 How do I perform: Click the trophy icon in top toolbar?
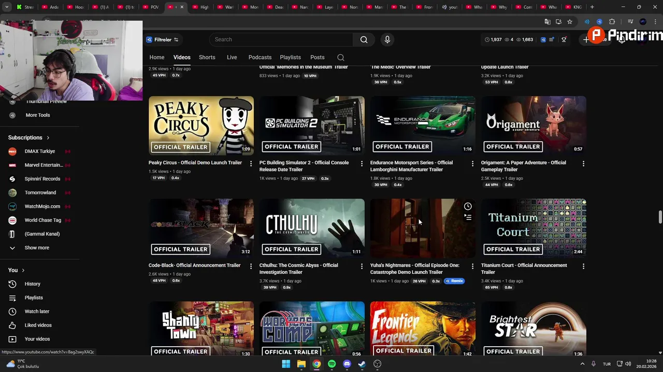tap(564, 40)
